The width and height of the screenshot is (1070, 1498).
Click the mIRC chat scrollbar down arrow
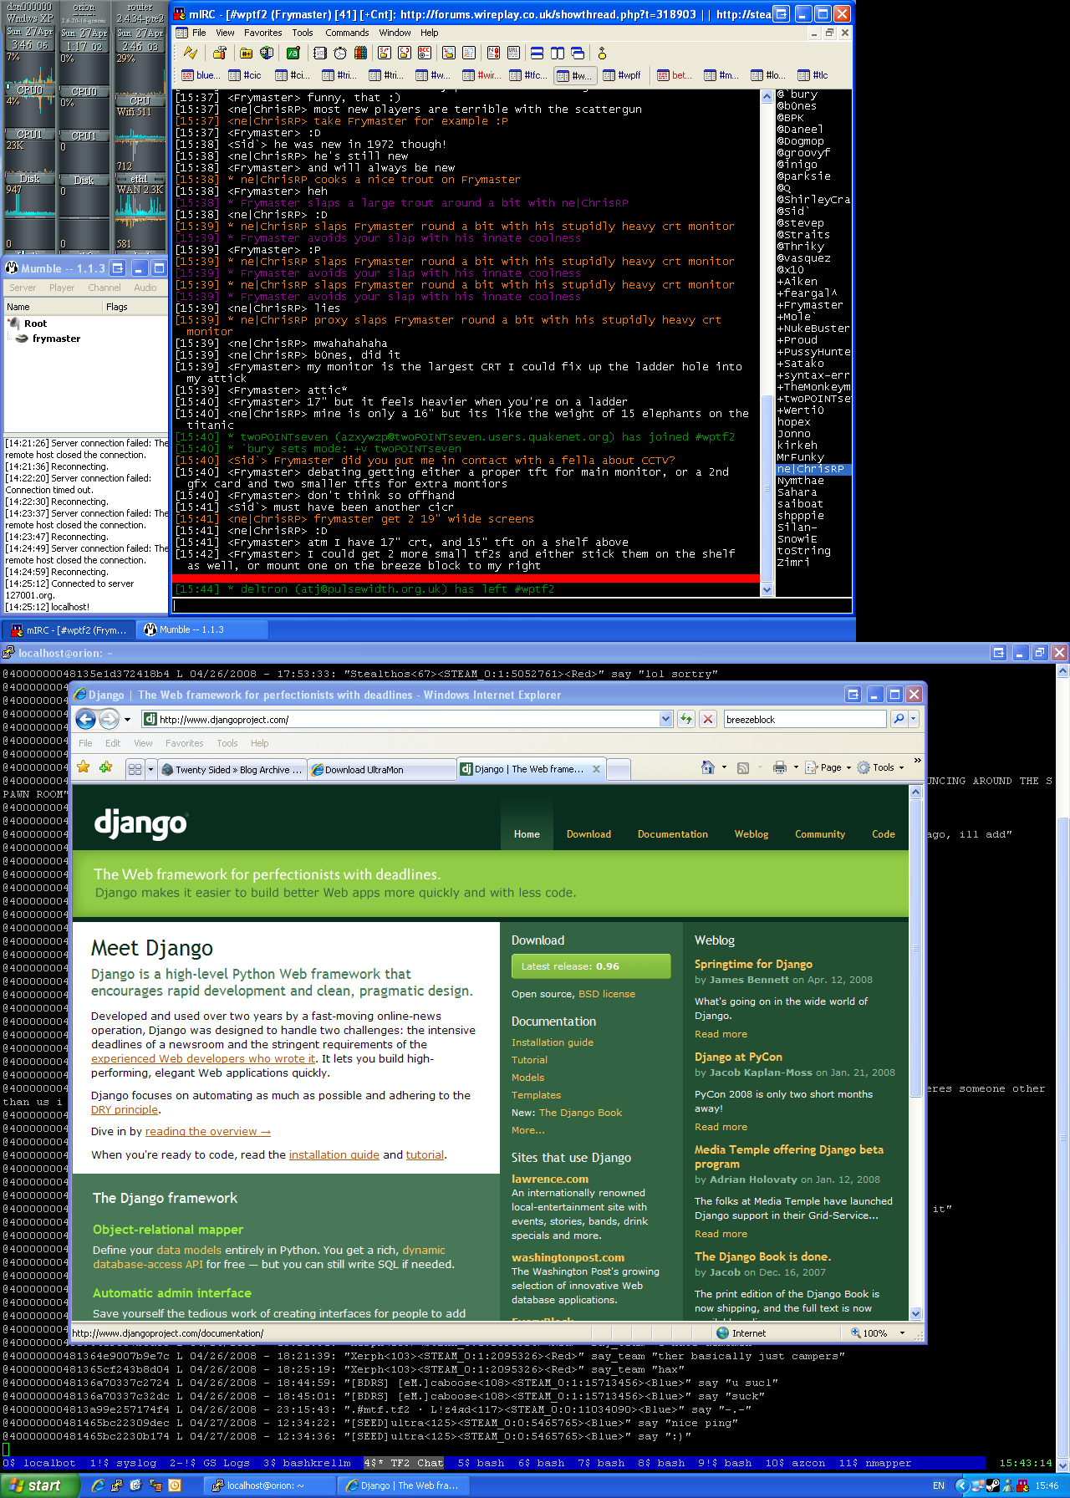coord(767,589)
